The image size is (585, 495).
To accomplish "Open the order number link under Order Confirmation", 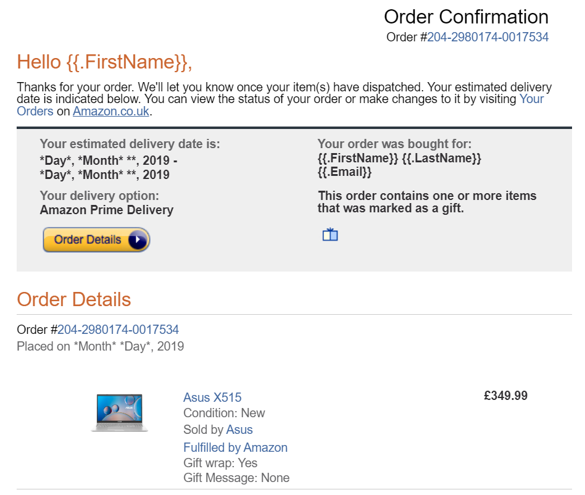I will point(487,37).
